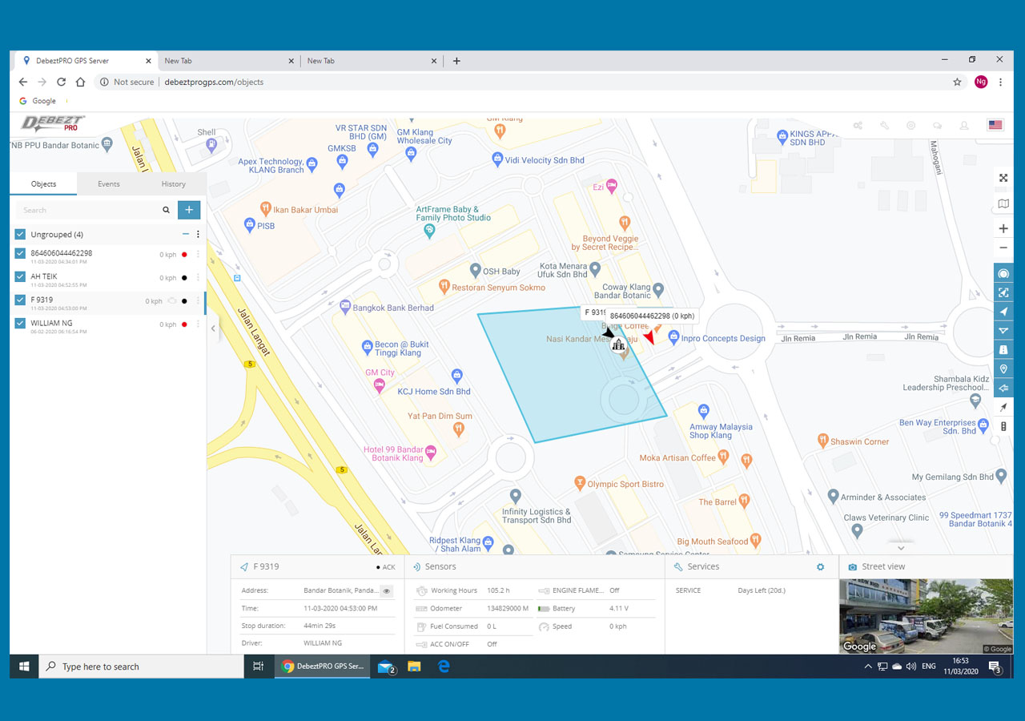Viewport: 1025px width, 721px height.
Task: Open the tools wrench icon in top bar
Action: (x=884, y=125)
